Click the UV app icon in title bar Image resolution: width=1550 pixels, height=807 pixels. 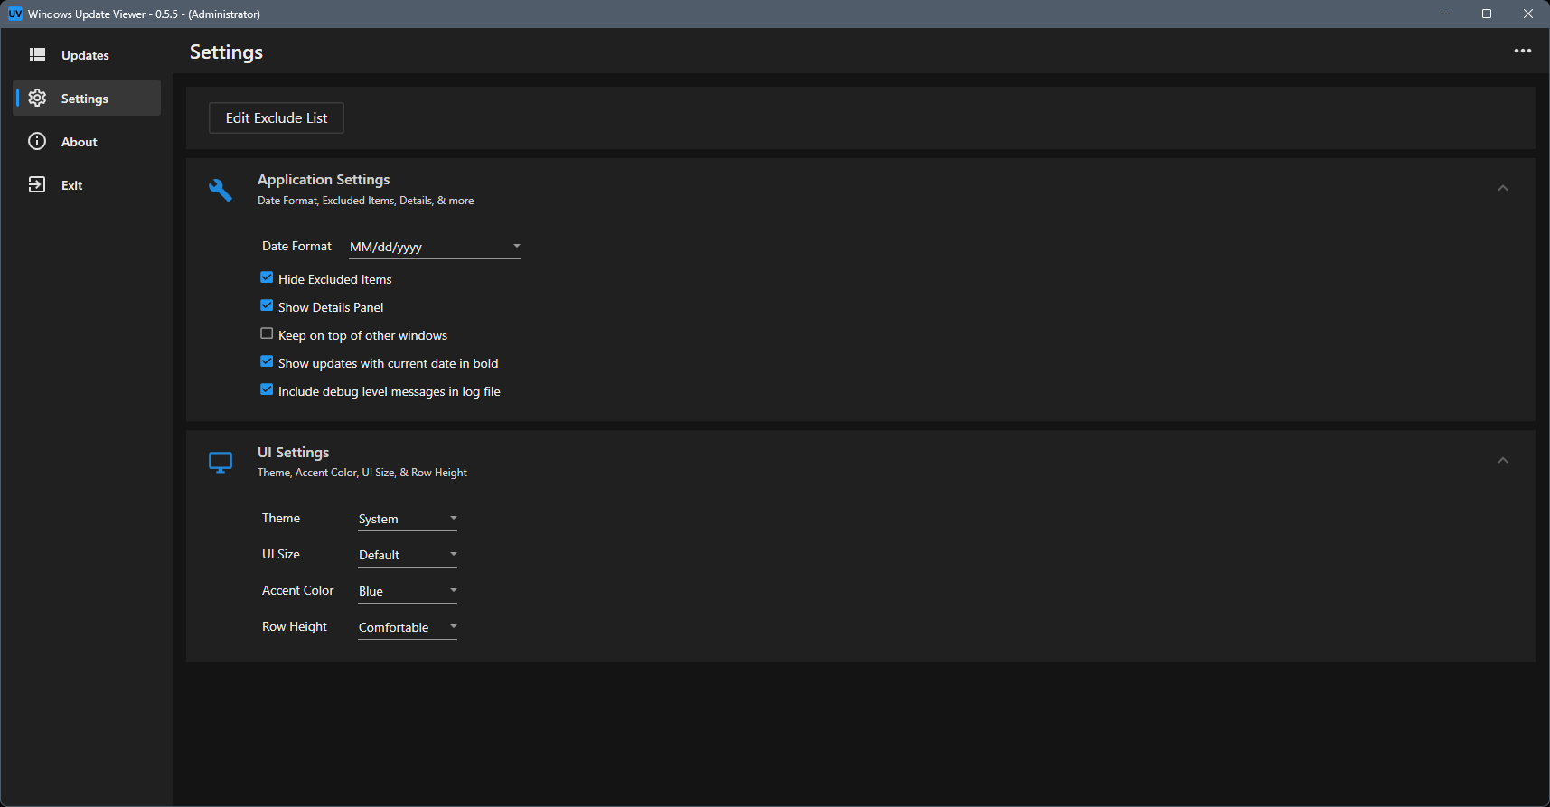pos(14,14)
